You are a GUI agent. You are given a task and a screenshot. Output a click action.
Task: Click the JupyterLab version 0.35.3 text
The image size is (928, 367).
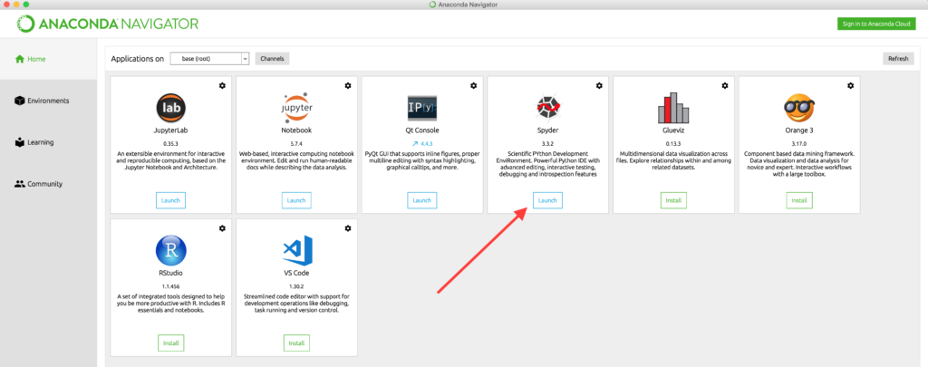[x=171, y=143]
